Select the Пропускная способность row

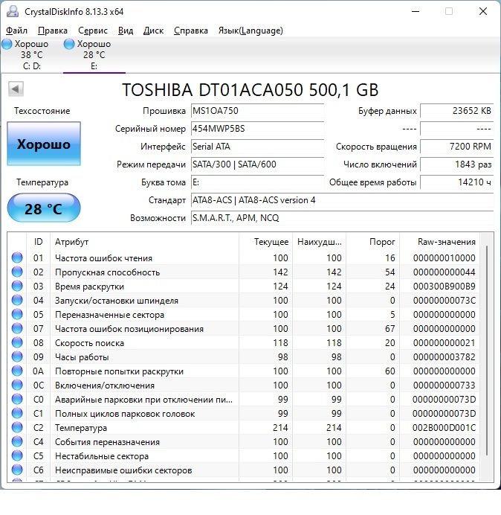(x=244, y=272)
